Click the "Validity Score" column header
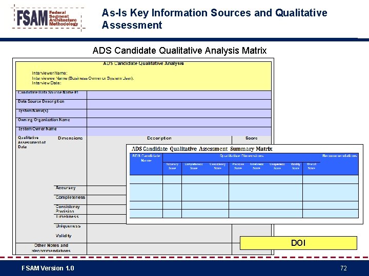369x276 pixels. pos(295,166)
